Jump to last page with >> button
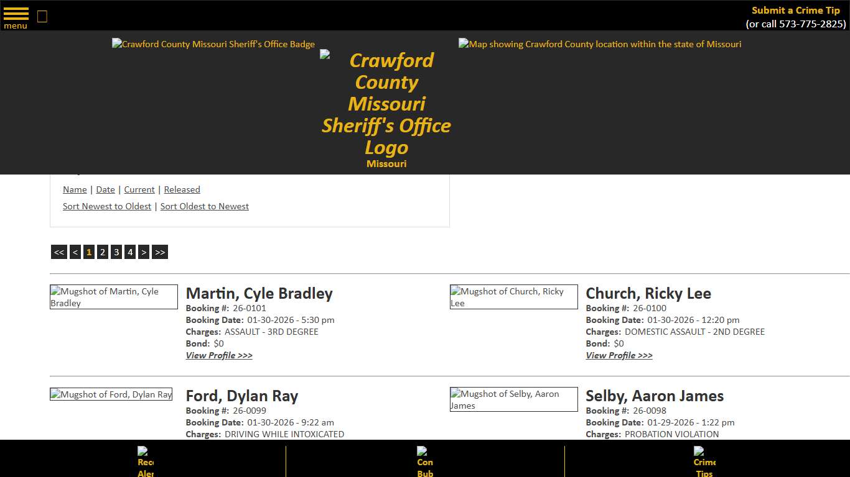This screenshot has width=850, height=477. coord(159,252)
